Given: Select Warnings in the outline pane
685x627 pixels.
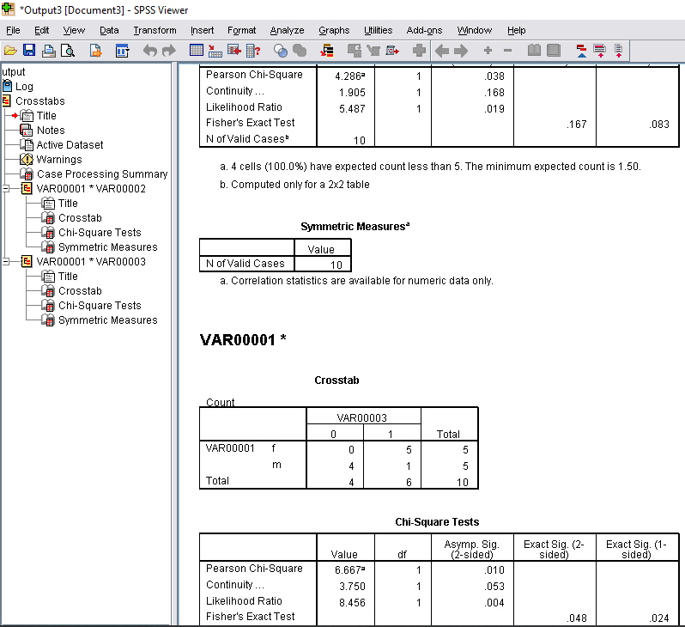Looking at the screenshot, I should (x=59, y=159).
